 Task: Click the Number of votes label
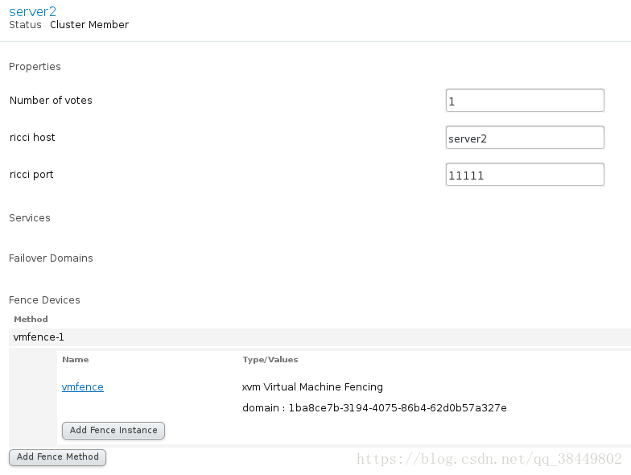pos(52,100)
